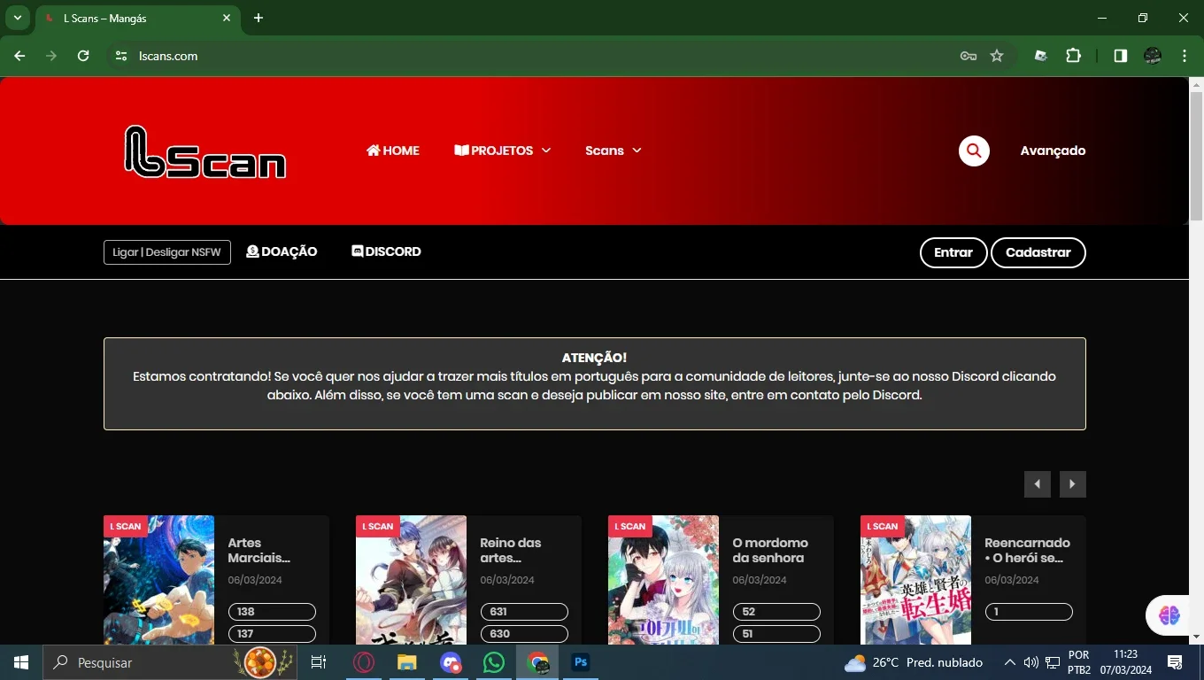Open a new browser tab
This screenshot has width=1204, height=680.
(x=259, y=18)
